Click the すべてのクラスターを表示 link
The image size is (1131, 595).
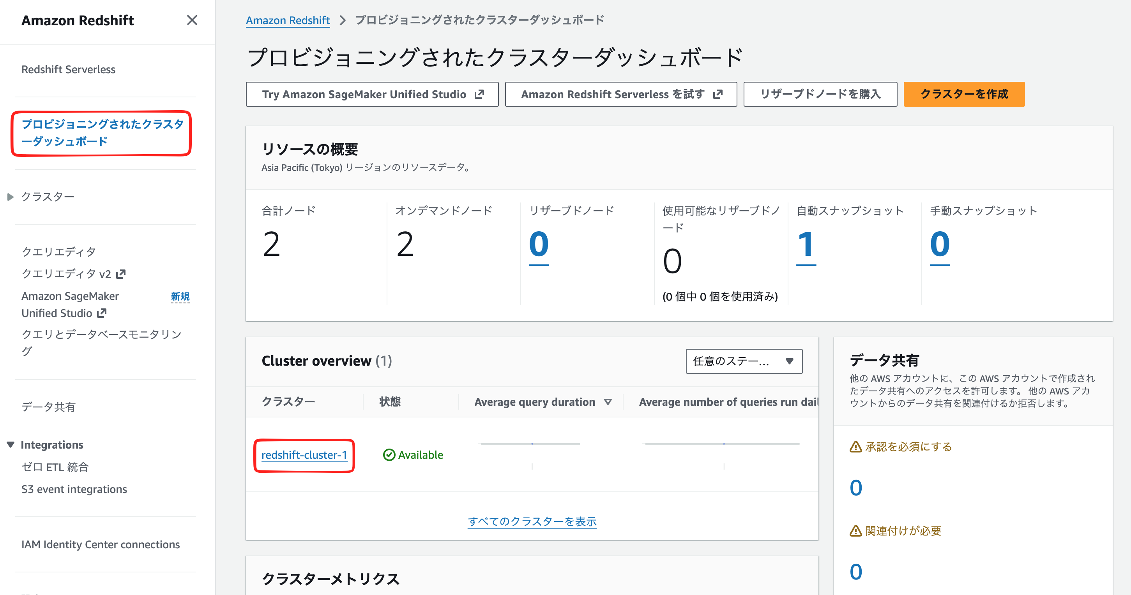[532, 521]
